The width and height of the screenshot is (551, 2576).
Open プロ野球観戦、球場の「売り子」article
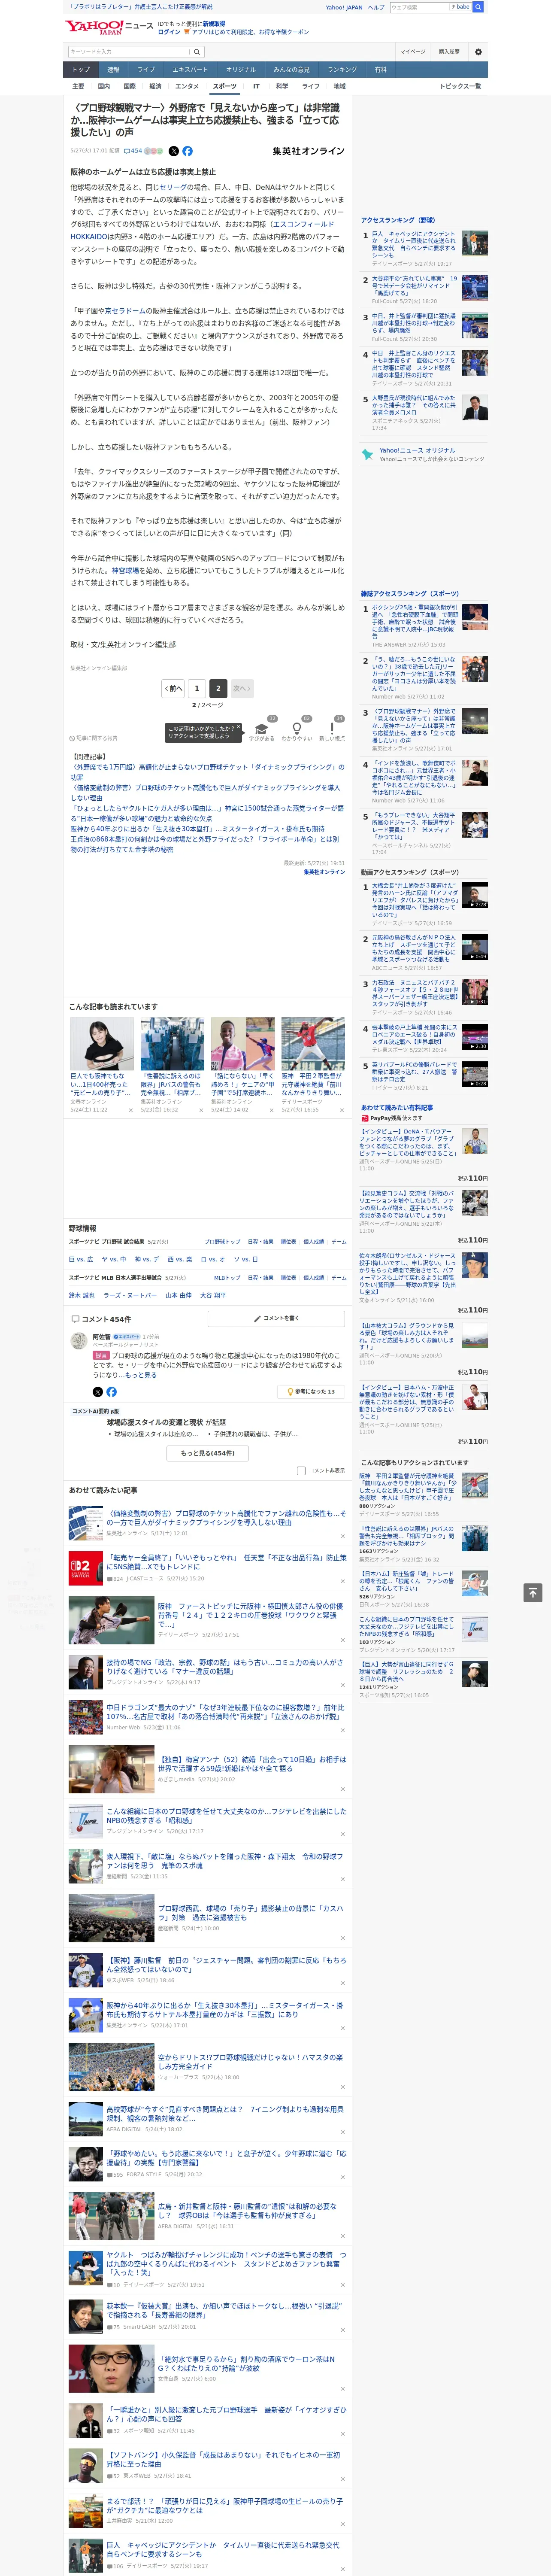(251, 1913)
